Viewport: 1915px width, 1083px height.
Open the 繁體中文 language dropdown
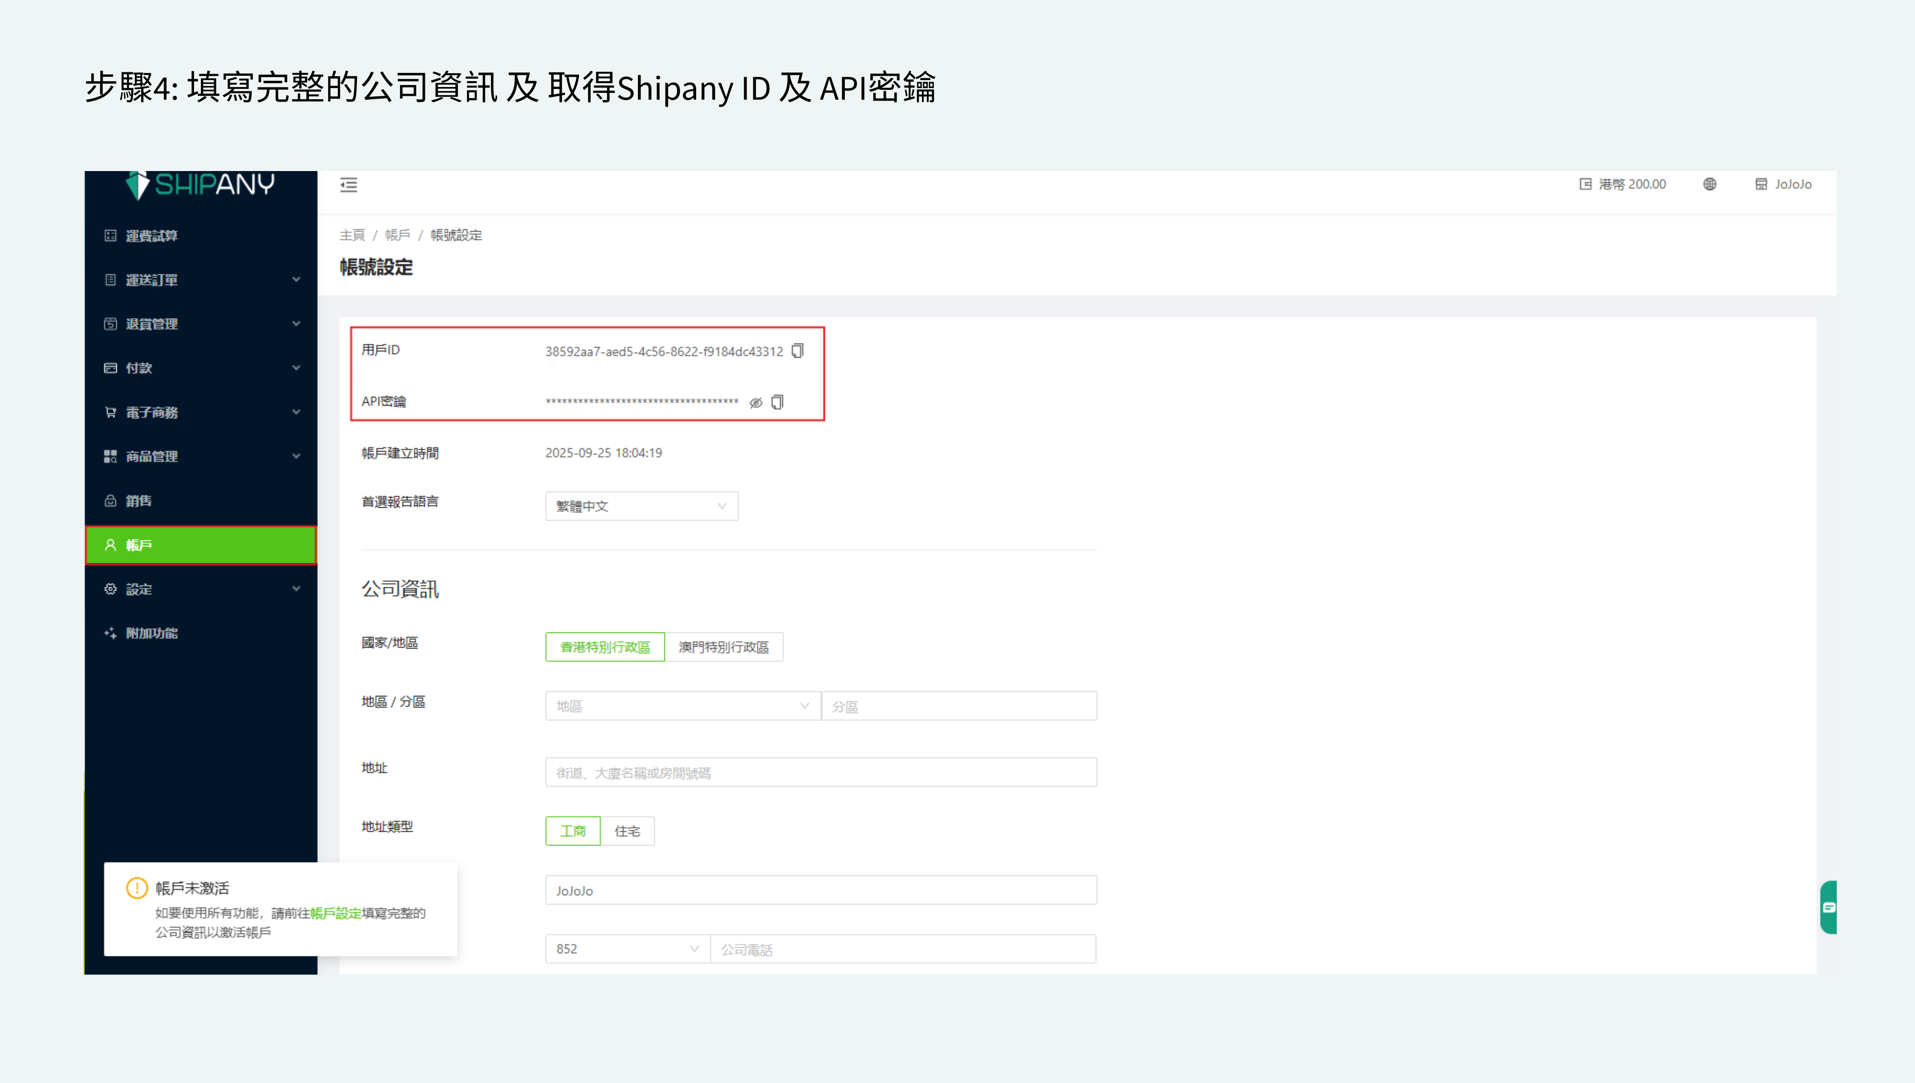point(641,506)
